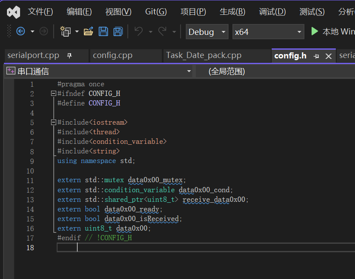This screenshot has height=279, width=355.
Task: Click the navigate forward arrow icon
Action: tap(44, 31)
